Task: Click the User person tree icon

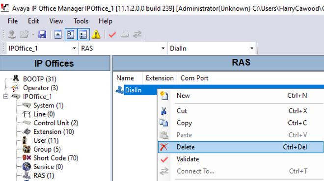Action: pyautogui.click(x=25, y=140)
